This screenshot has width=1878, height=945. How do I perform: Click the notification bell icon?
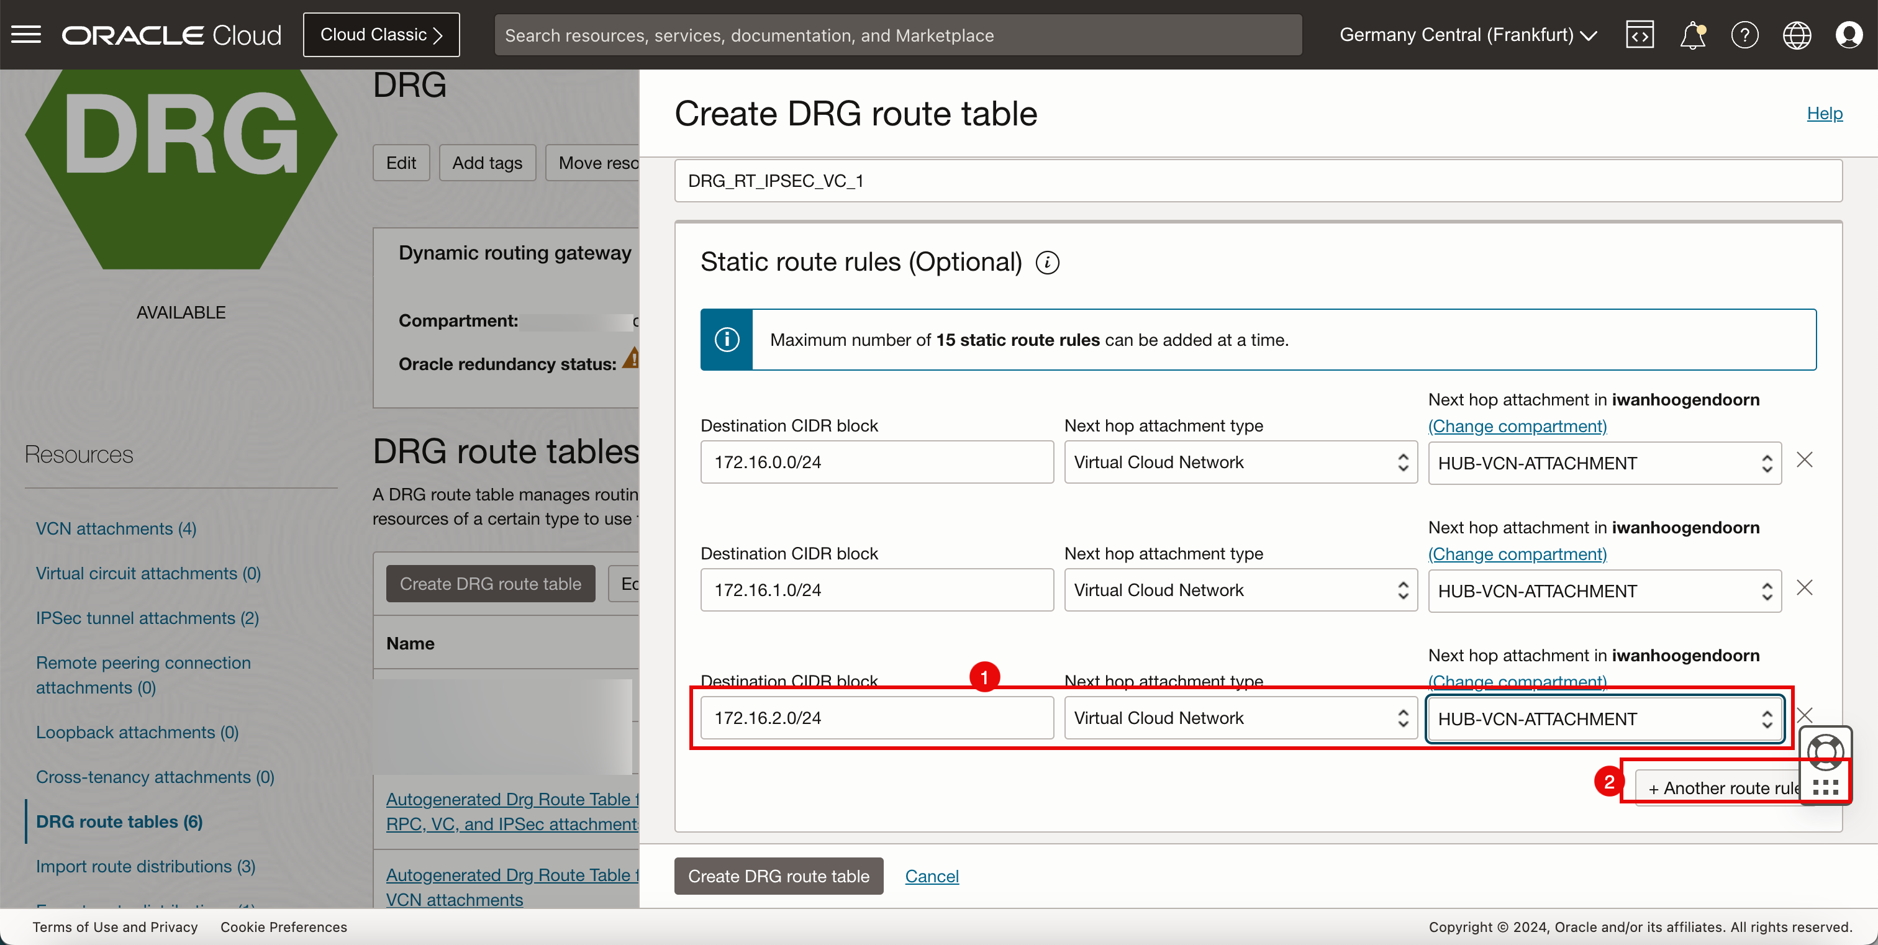(1694, 34)
